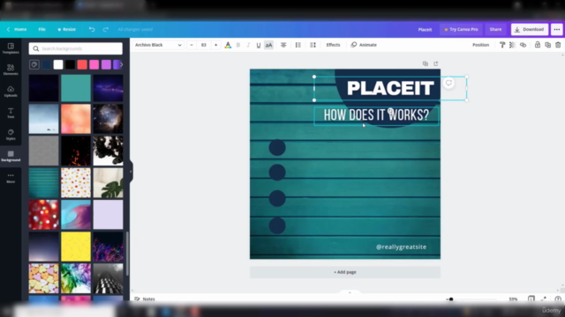
Task: Open the page grid view icon
Action: 531,299
